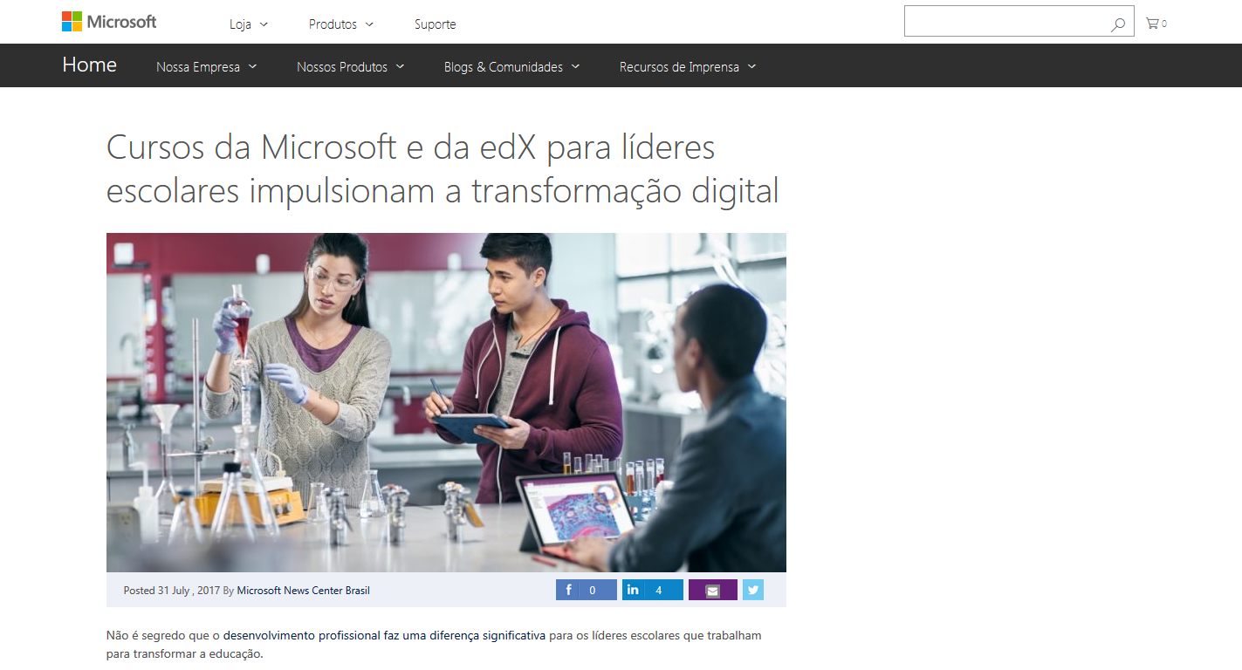Image resolution: width=1242 pixels, height=670 pixels.
Task: Open Microsoft News Center Brasil author link
Action: [303, 591]
